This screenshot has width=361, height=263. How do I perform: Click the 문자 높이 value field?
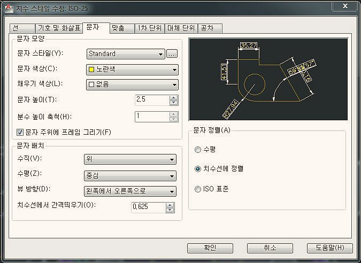pos(152,100)
